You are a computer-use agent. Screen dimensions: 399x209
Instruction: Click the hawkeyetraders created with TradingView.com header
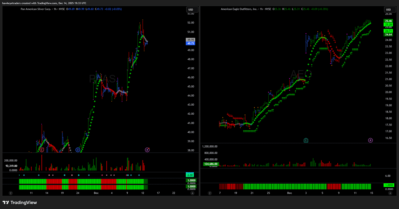[44, 3]
